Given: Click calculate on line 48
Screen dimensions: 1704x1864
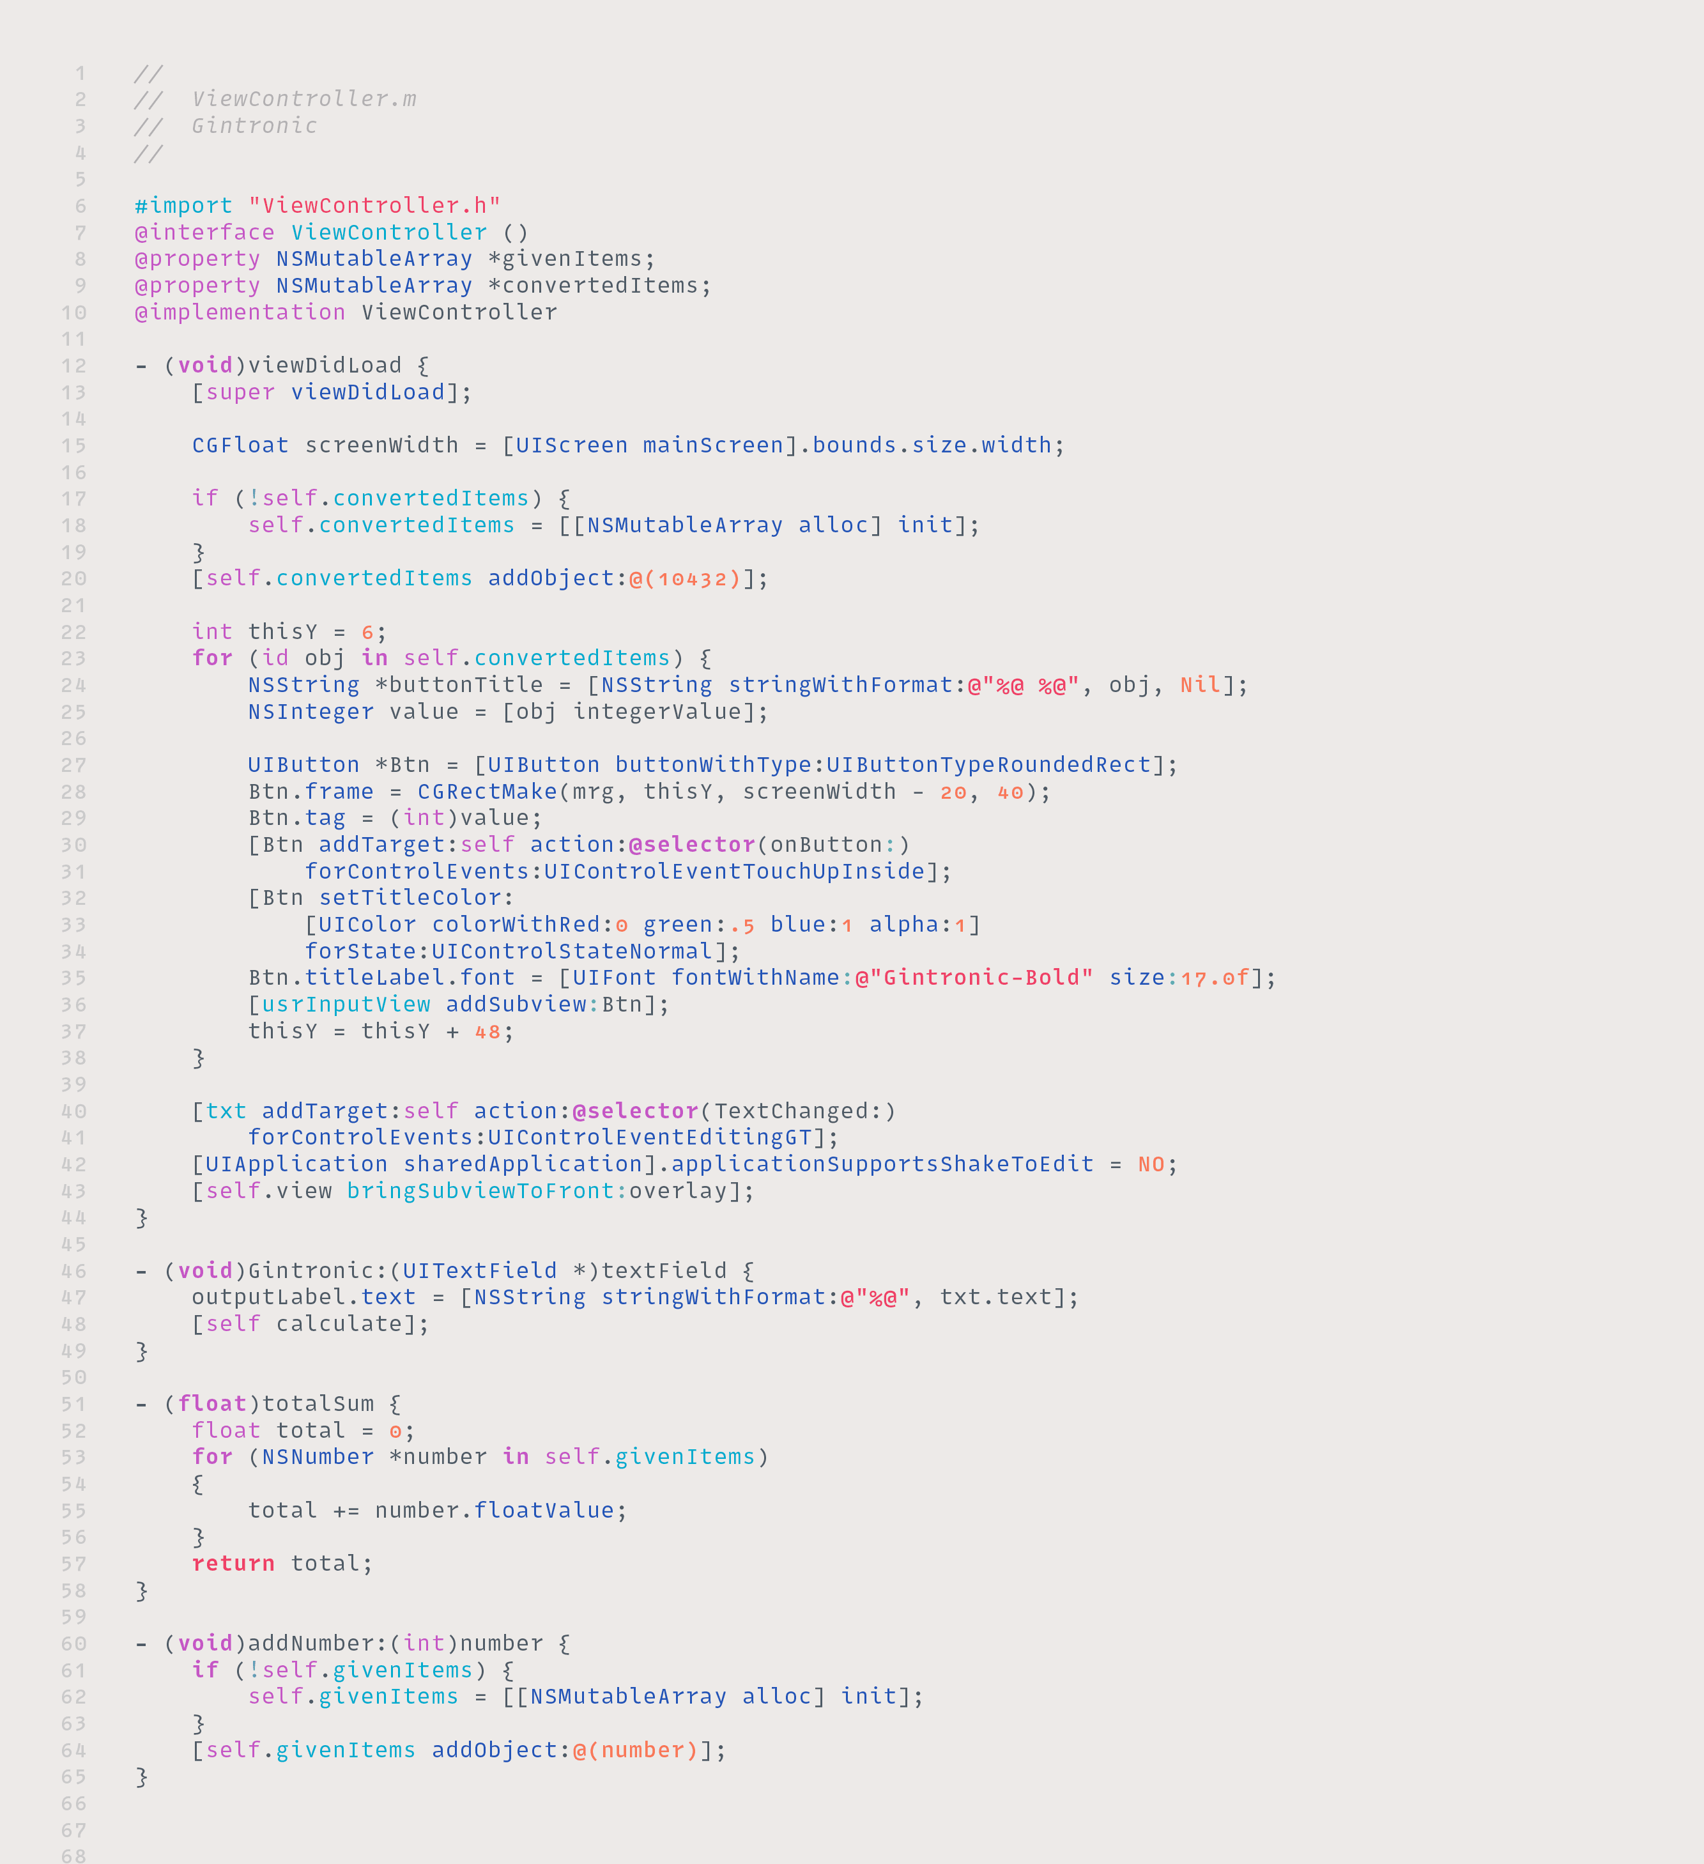Looking at the screenshot, I should point(339,1325).
